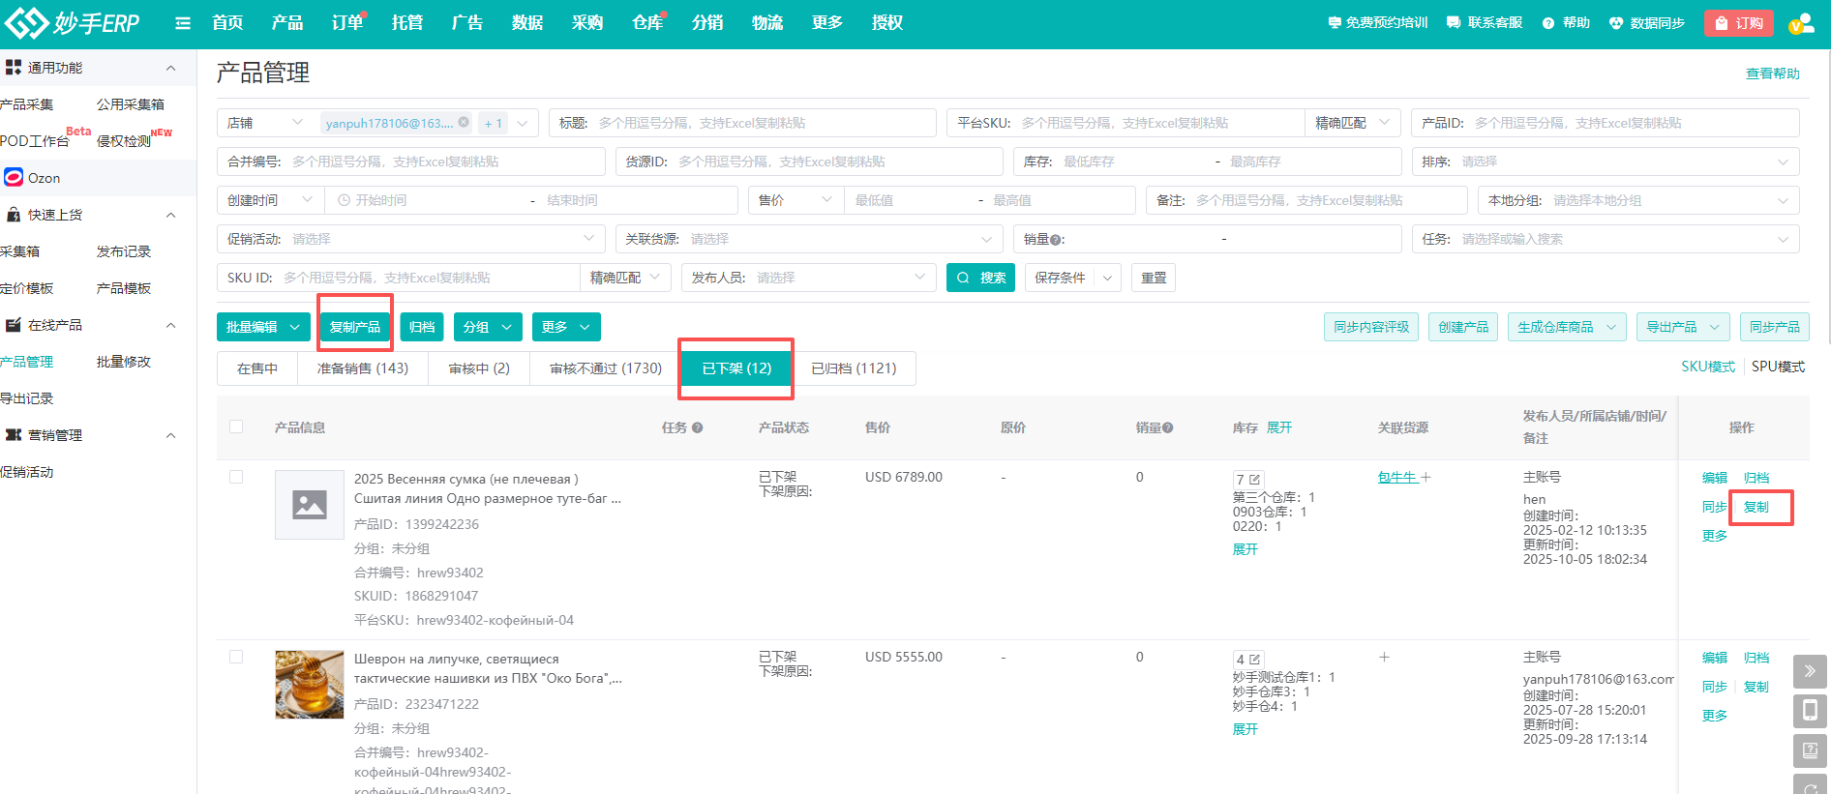Expand floating sidebar with double-arrow icon
1831x794 pixels.
(1810, 671)
